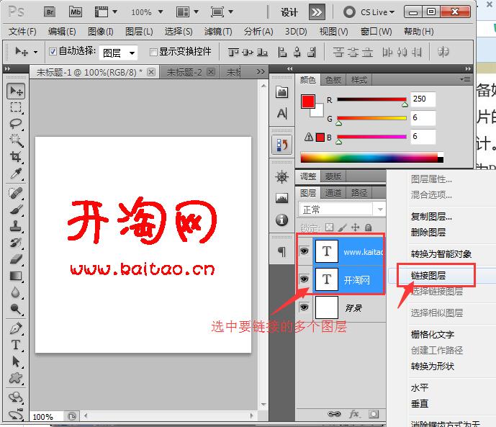Select the Custom Shape tool
The image size is (496, 427).
click(16, 377)
